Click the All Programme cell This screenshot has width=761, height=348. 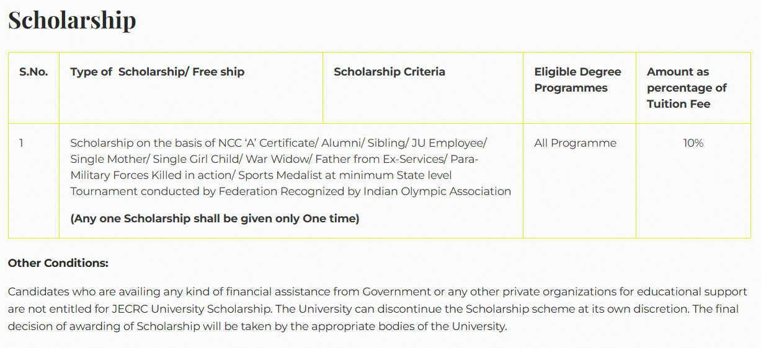[575, 143]
